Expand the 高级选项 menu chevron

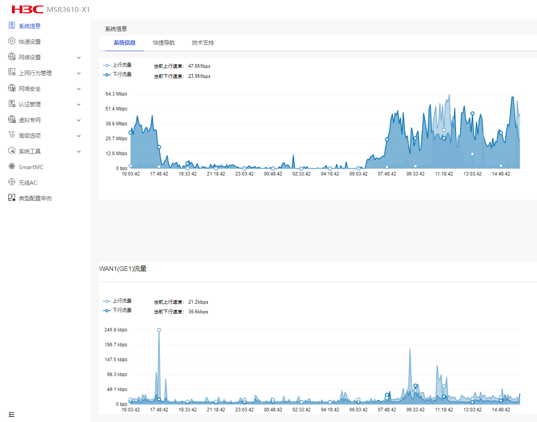click(x=79, y=136)
